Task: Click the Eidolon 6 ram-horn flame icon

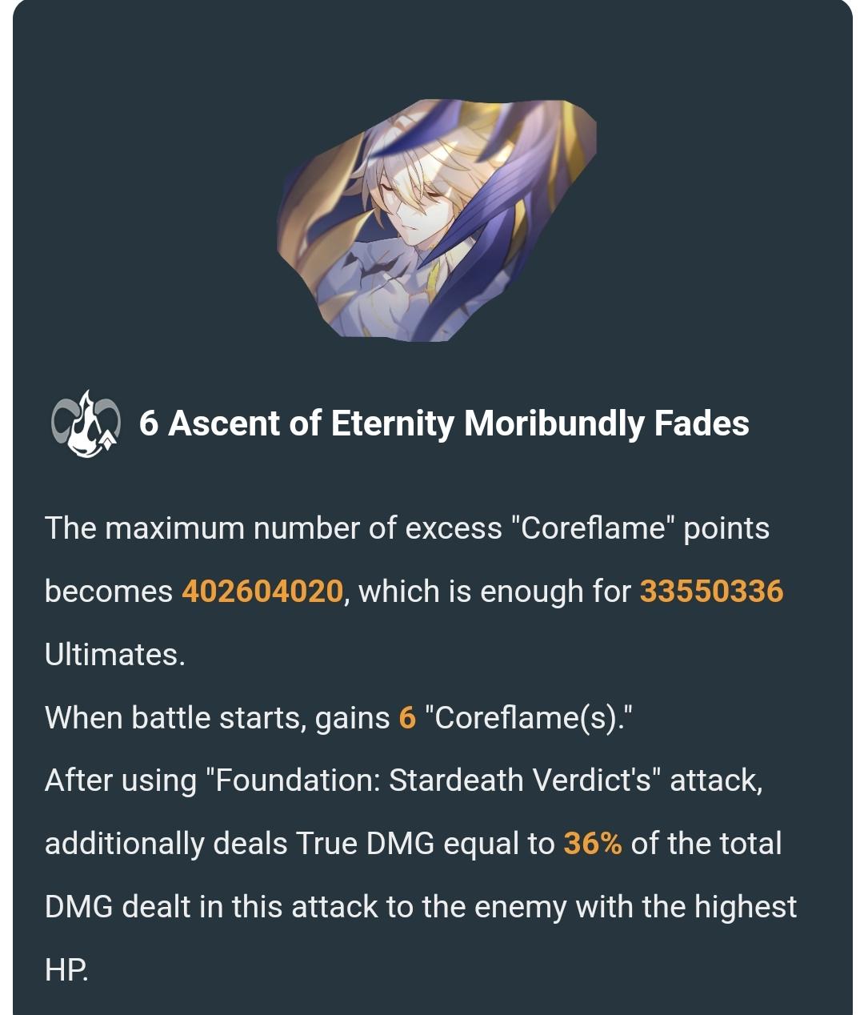Action: (x=85, y=423)
